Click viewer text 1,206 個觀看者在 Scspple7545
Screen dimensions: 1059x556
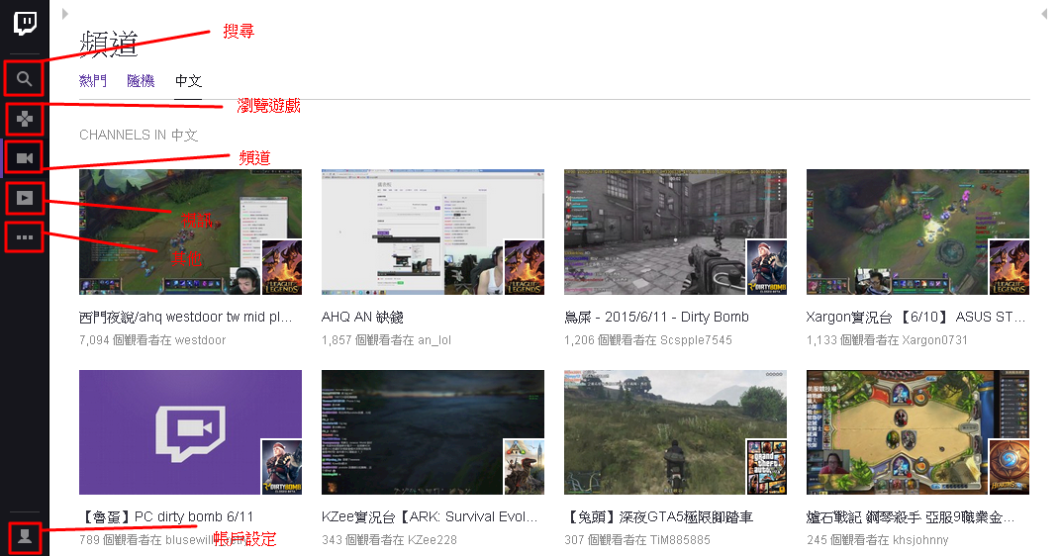[647, 340]
